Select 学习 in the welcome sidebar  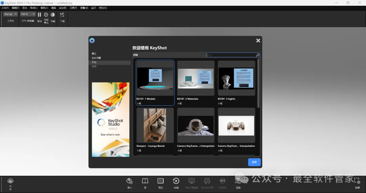(94, 67)
